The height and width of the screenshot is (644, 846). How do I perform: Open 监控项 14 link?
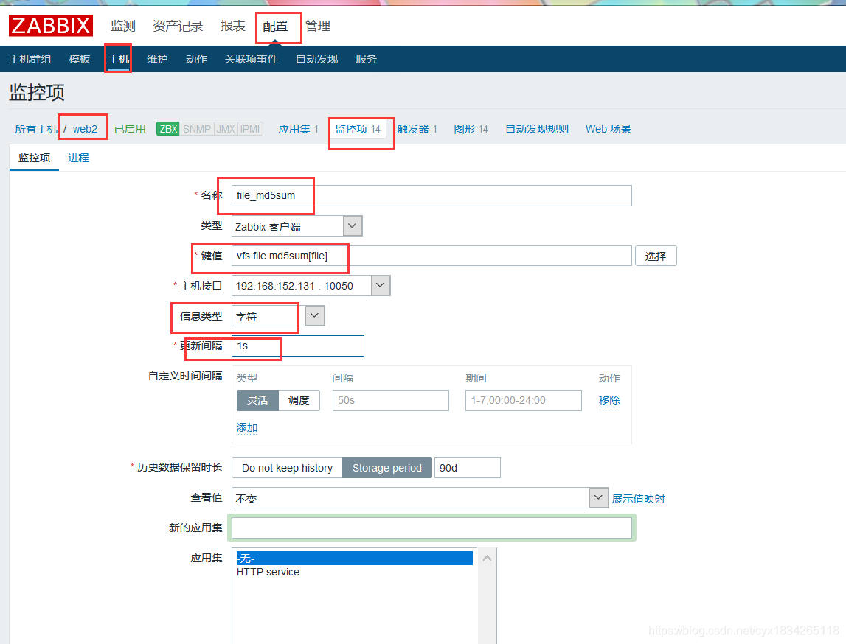tap(358, 129)
